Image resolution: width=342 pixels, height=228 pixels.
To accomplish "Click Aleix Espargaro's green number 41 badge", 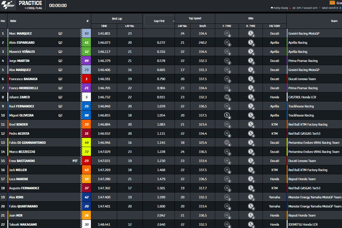I will pos(87,43).
